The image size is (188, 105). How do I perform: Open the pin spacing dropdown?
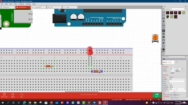click(x=177, y=87)
